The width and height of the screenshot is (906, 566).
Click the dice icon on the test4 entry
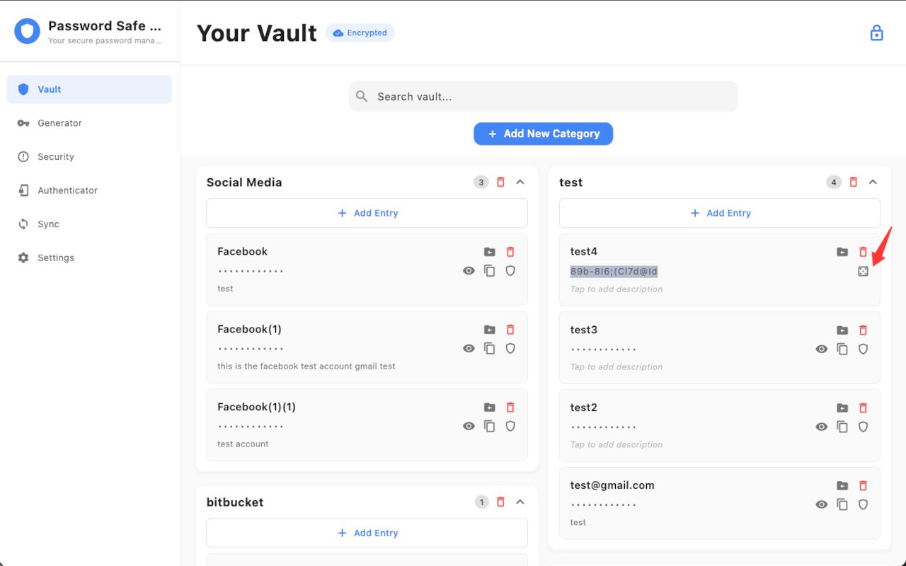(x=863, y=271)
